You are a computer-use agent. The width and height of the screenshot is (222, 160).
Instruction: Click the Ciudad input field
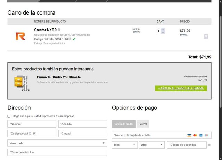83,134
